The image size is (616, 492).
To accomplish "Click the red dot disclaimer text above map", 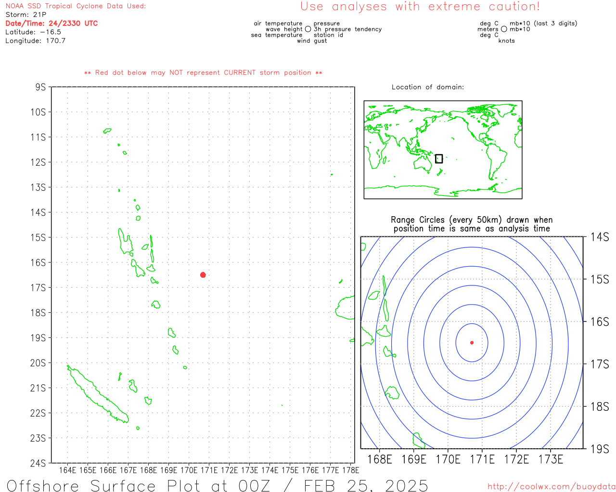I will 203,73.
